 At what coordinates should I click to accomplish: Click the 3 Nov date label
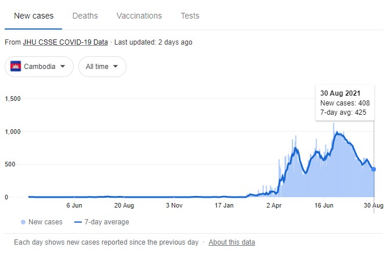[x=175, y=205]
